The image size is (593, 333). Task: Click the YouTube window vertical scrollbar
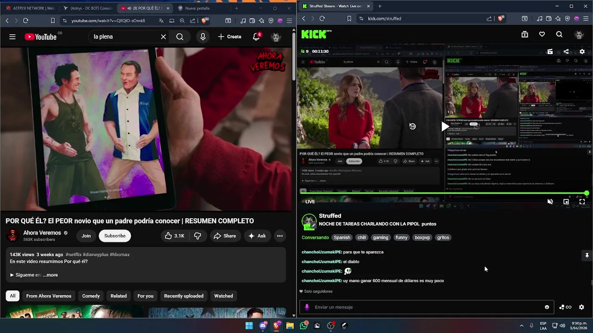[294, 55]
